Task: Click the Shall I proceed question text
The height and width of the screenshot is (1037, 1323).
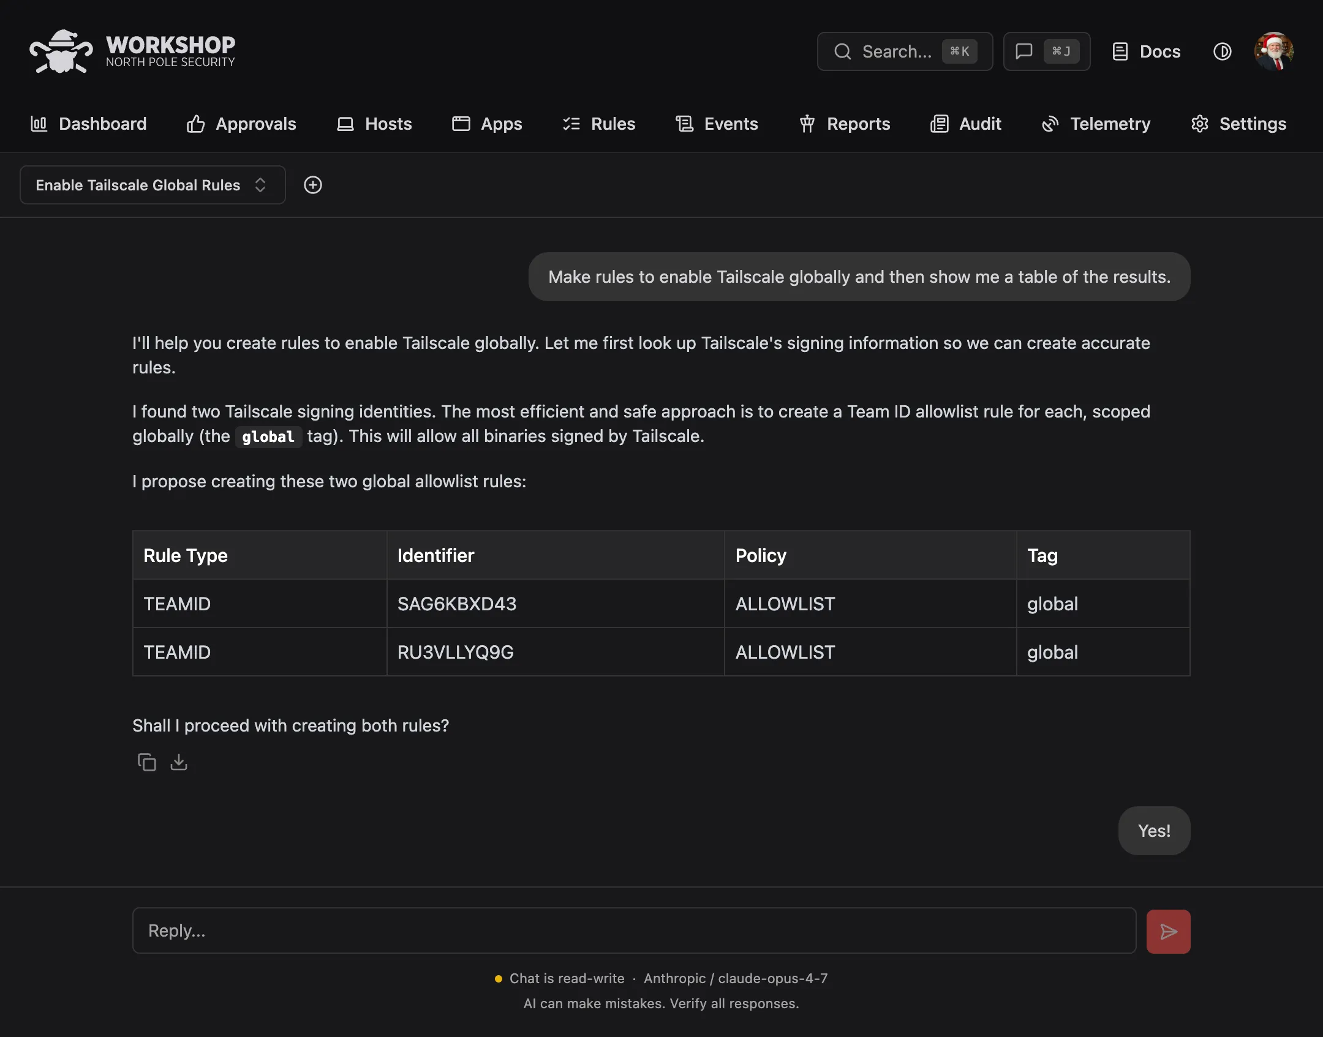Action: tap(291, 725)
